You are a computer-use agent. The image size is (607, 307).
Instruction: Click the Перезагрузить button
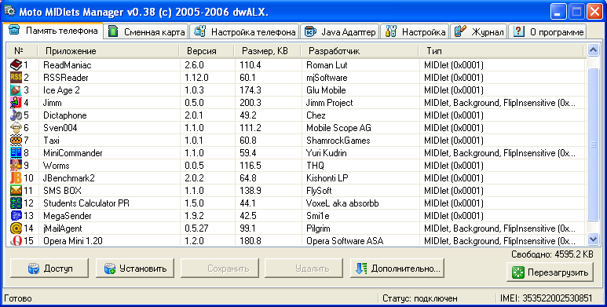pyautogui.click(x=550, y=272)
